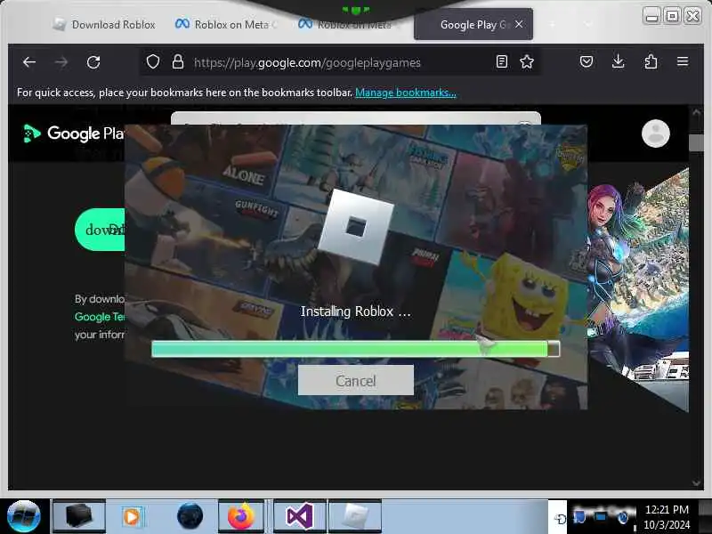Open the extensions puzzle icon
This screenshot has width=712, height=534.
pos(651,61)
